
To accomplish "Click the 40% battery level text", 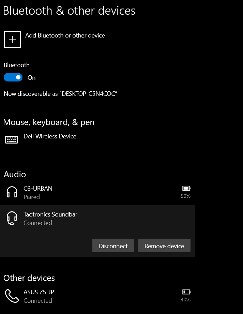I will (185, 300).
